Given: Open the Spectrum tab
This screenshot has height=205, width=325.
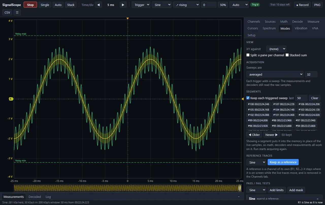Looking at the screenshot, I should coord(269,28).
